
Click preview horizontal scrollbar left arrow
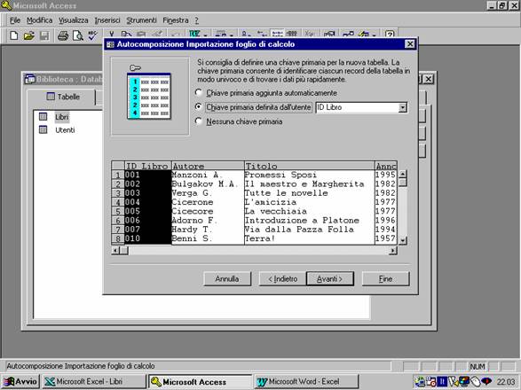point(115,250)
